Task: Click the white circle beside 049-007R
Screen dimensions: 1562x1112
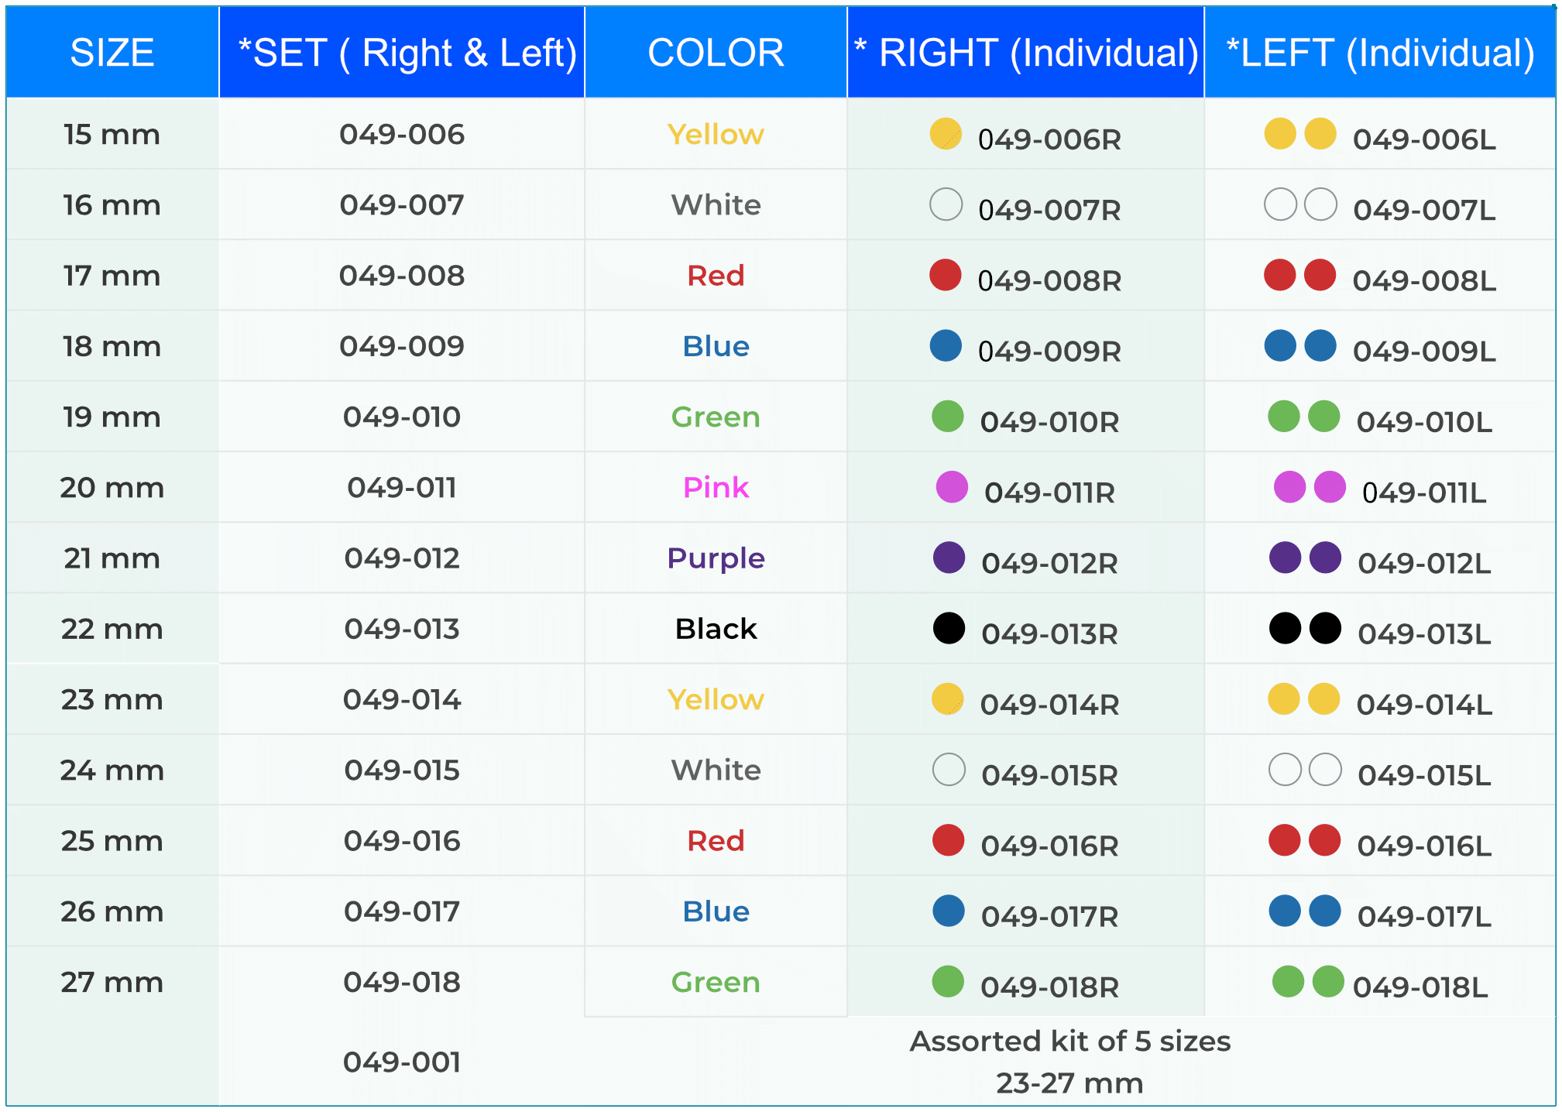Action: pyautogui.click(x=946, y=204)
